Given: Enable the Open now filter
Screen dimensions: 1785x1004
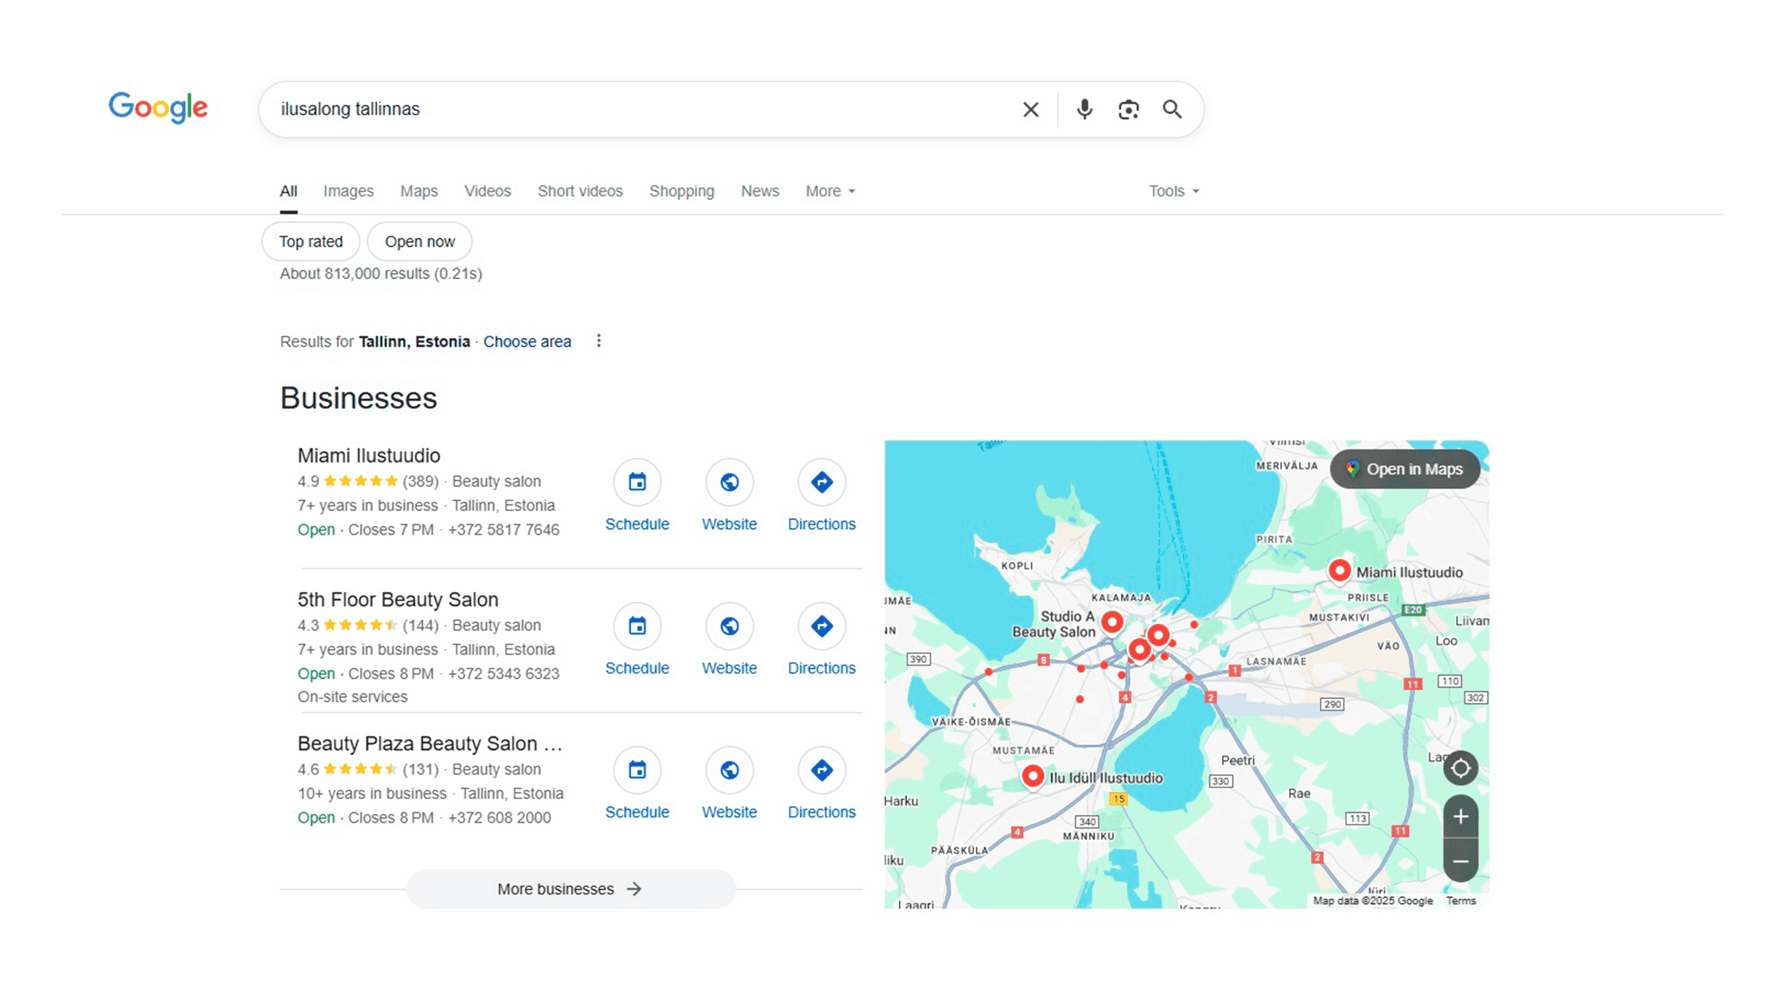Looking at the screenshot, I should pyautogui.click(x=418, y=241).
